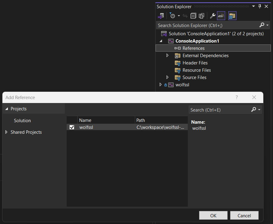Screen dimensions: 273x224
Task: Toggle the file nesting folder icon
Action: (x=232, y=16)
